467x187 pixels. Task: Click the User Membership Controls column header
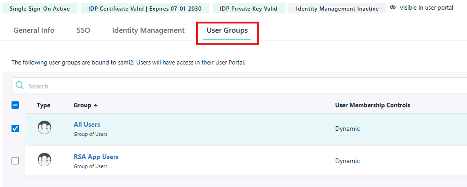coord(372,105)
